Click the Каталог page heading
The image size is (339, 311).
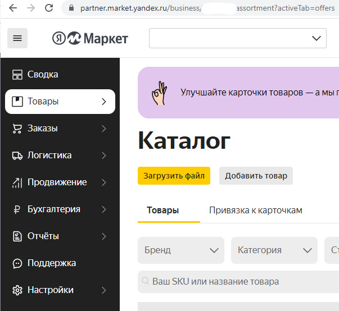coord(184,141)
